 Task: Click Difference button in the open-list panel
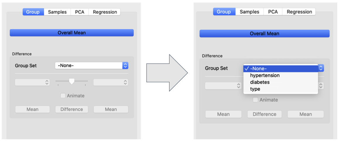265,114
